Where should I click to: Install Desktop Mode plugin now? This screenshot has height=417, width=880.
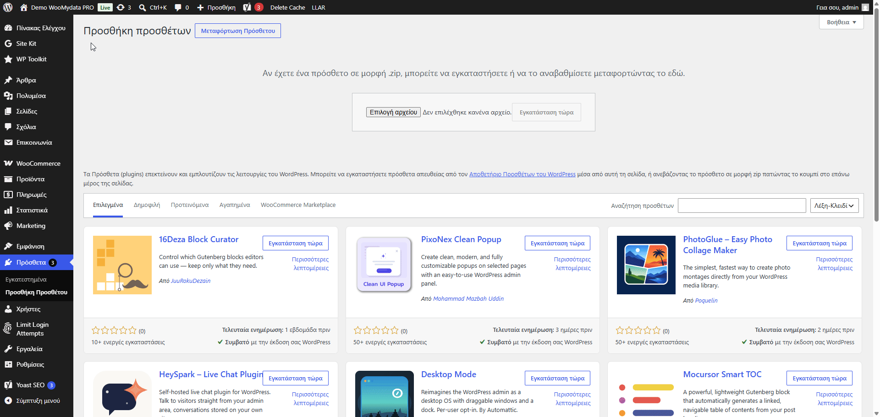(557, 378)
